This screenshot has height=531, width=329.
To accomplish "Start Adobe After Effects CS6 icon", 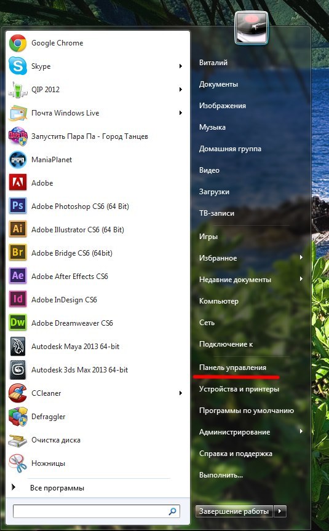I will click(18, 276).
